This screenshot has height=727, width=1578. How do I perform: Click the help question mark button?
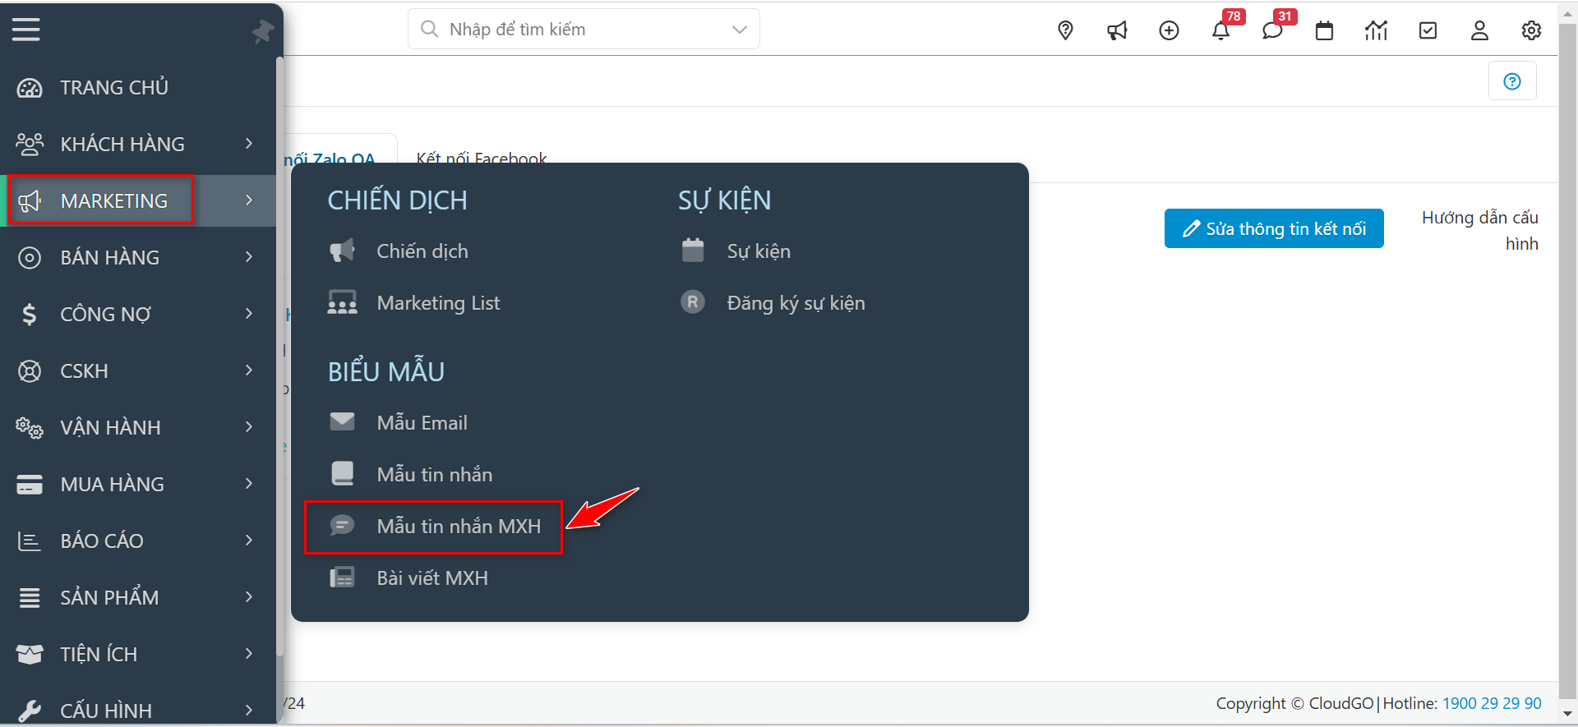(1512, 81)
